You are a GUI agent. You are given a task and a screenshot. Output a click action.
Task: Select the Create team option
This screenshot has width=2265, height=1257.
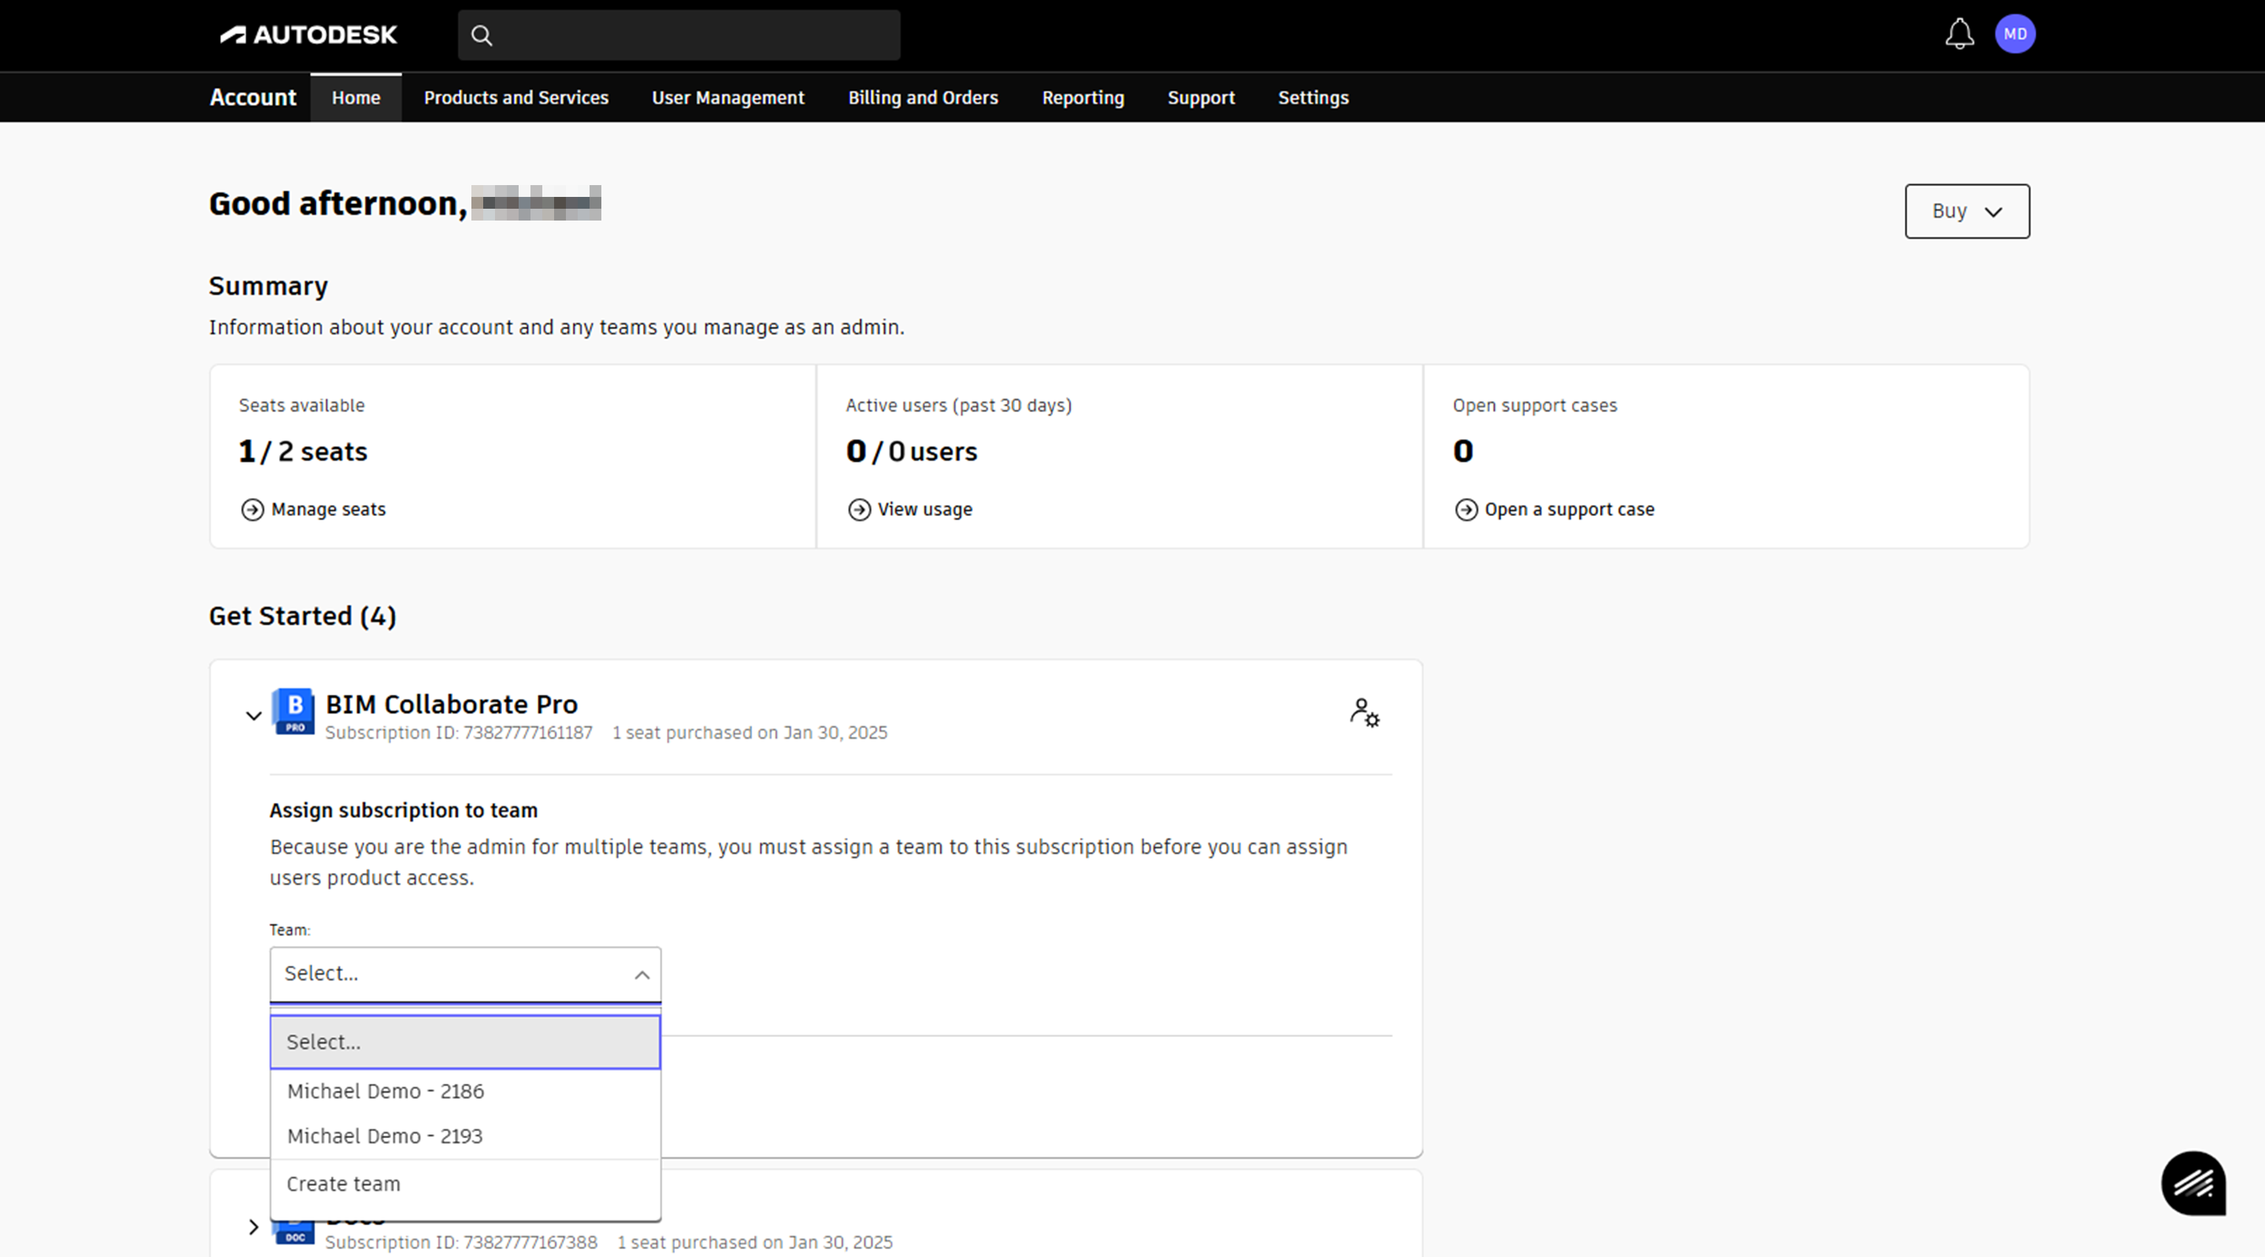(343, 1183)
